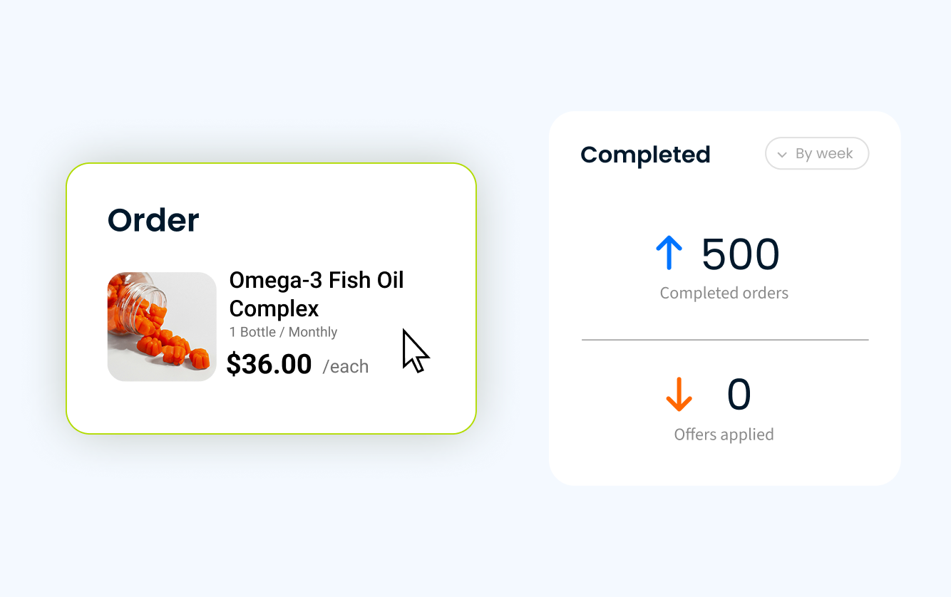This screenshot has height=597, width=951.
Task: Click the divider line between statistics
Action: tap(725, 340)
